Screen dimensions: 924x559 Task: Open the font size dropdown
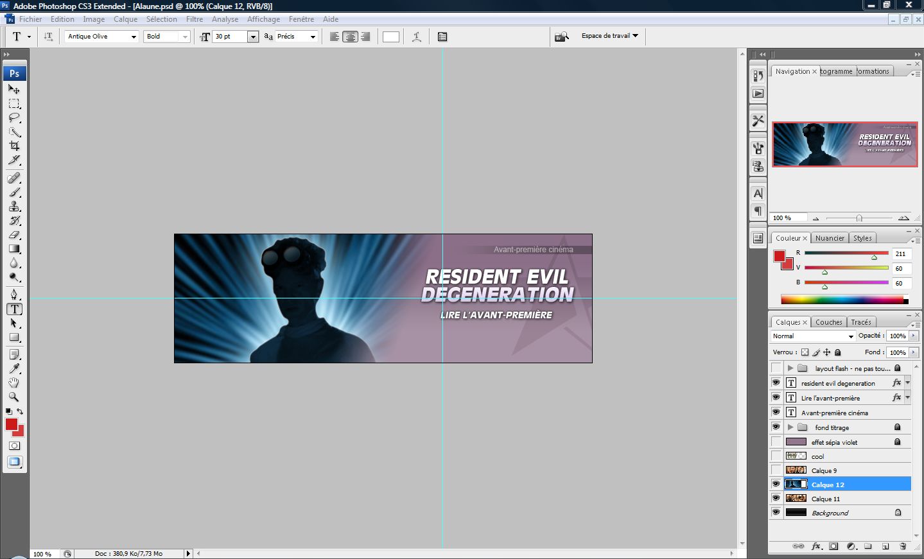[x=253, y=37]
